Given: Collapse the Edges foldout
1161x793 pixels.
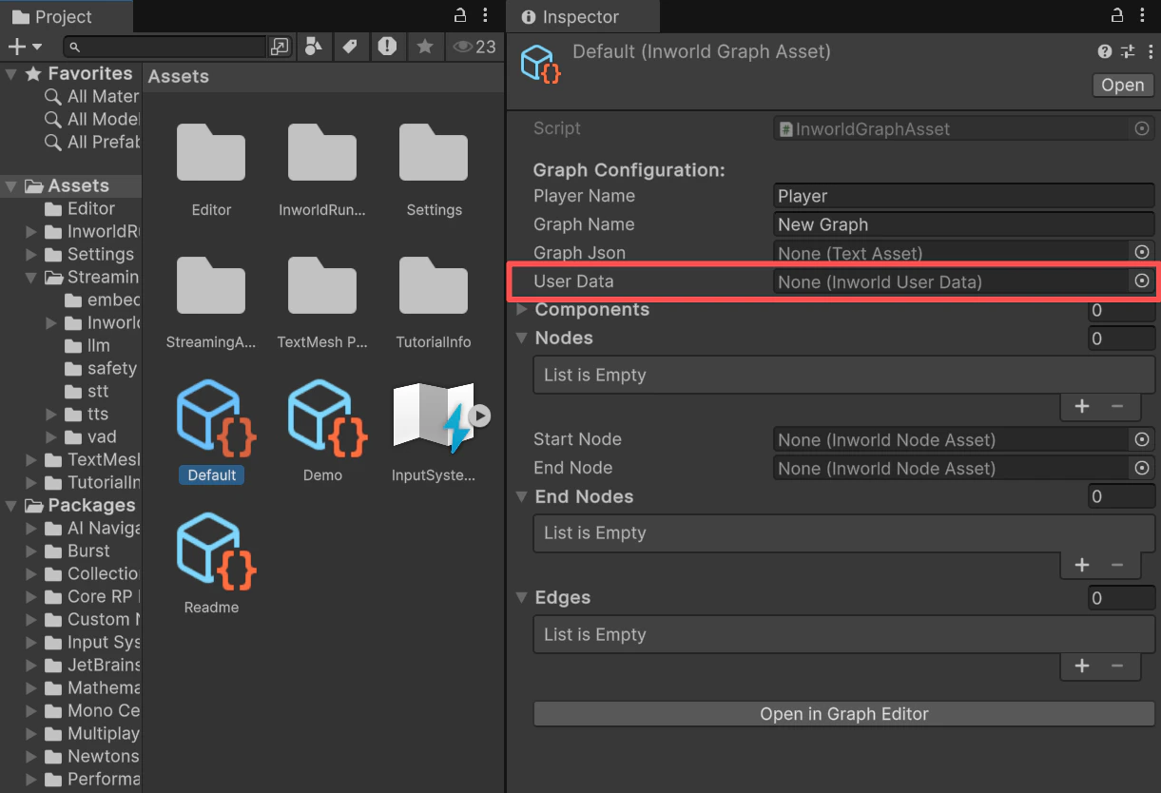Looking at the screenshot, I should pyautogui.click(x=521, y=598).
